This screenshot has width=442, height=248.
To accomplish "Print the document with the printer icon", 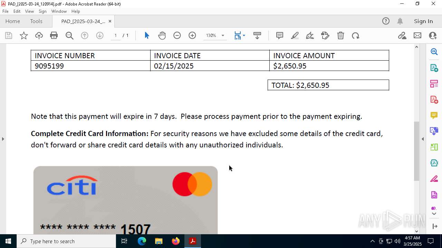I will pos(54,35).
